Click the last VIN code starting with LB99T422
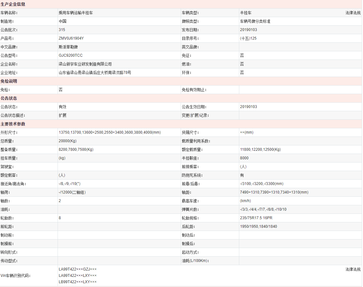Image resolution: width=363 pixels, height=287 pixels. pyautogui.click(x=78, y=282)
